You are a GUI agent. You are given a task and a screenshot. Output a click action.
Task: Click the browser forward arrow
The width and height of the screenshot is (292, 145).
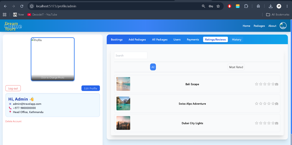click(13, 6)
